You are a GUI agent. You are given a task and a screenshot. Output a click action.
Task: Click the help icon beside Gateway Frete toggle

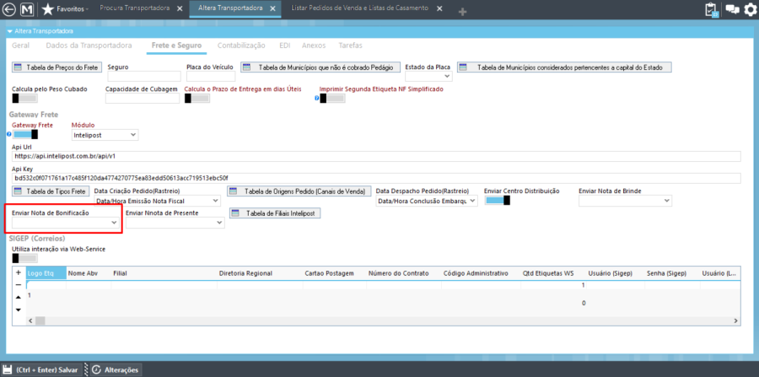pyautogui.click(x=8, y=134)
